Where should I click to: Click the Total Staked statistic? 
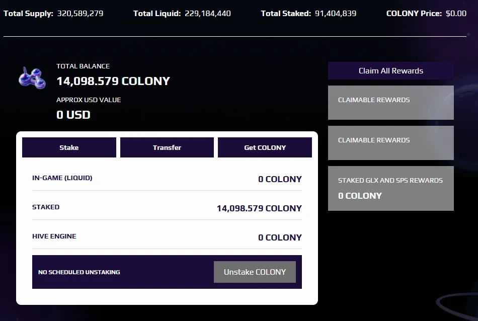308,14
